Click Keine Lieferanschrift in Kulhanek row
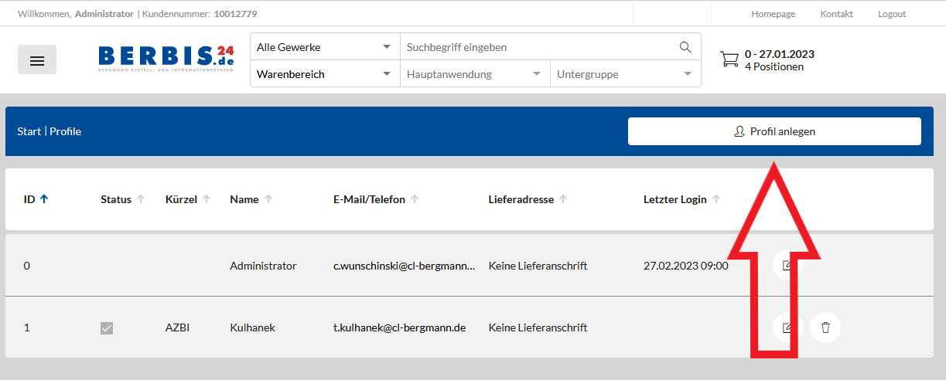Viewport: 946px width, 380px height. point(538,327)
